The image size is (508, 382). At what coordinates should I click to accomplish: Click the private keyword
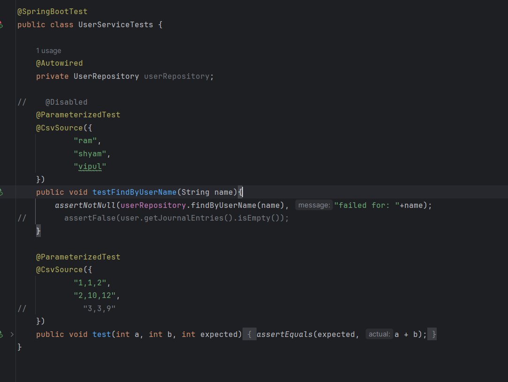click(x=52, y=76)
